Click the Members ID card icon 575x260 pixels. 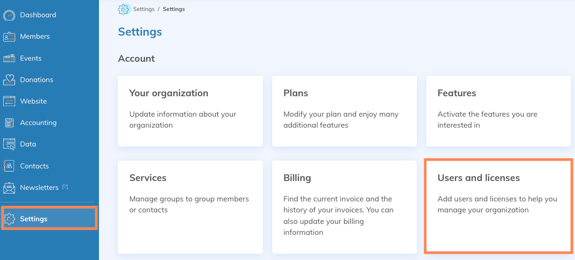pyautogui.click(x=9, y=37)
